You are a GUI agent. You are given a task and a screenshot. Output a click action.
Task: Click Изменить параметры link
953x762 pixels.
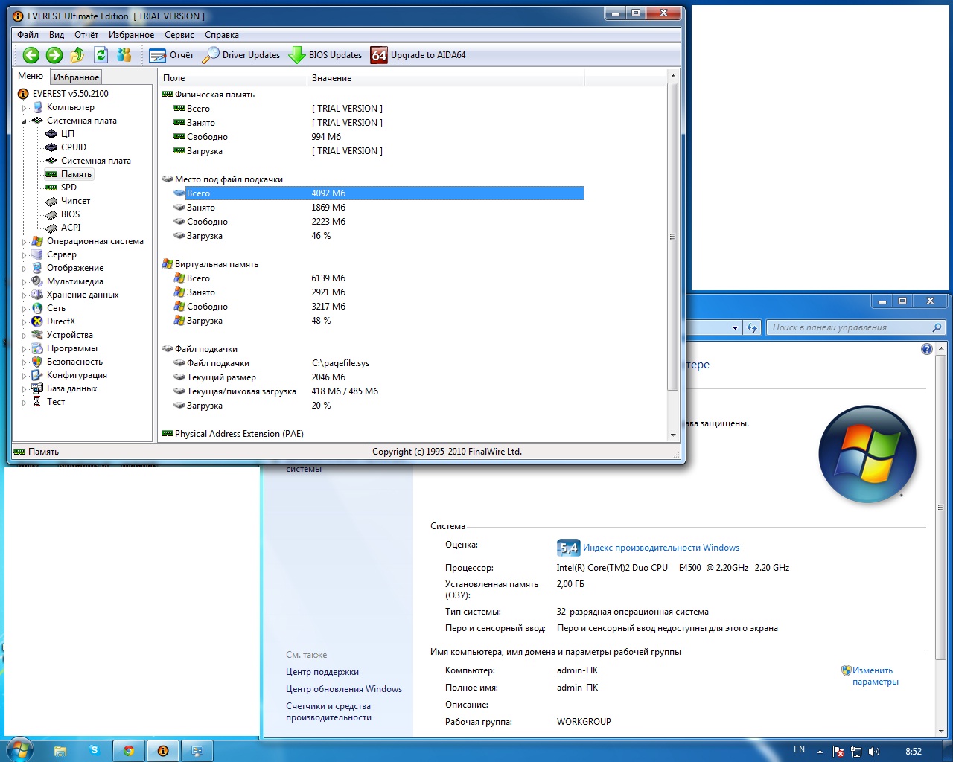(875, 676)
